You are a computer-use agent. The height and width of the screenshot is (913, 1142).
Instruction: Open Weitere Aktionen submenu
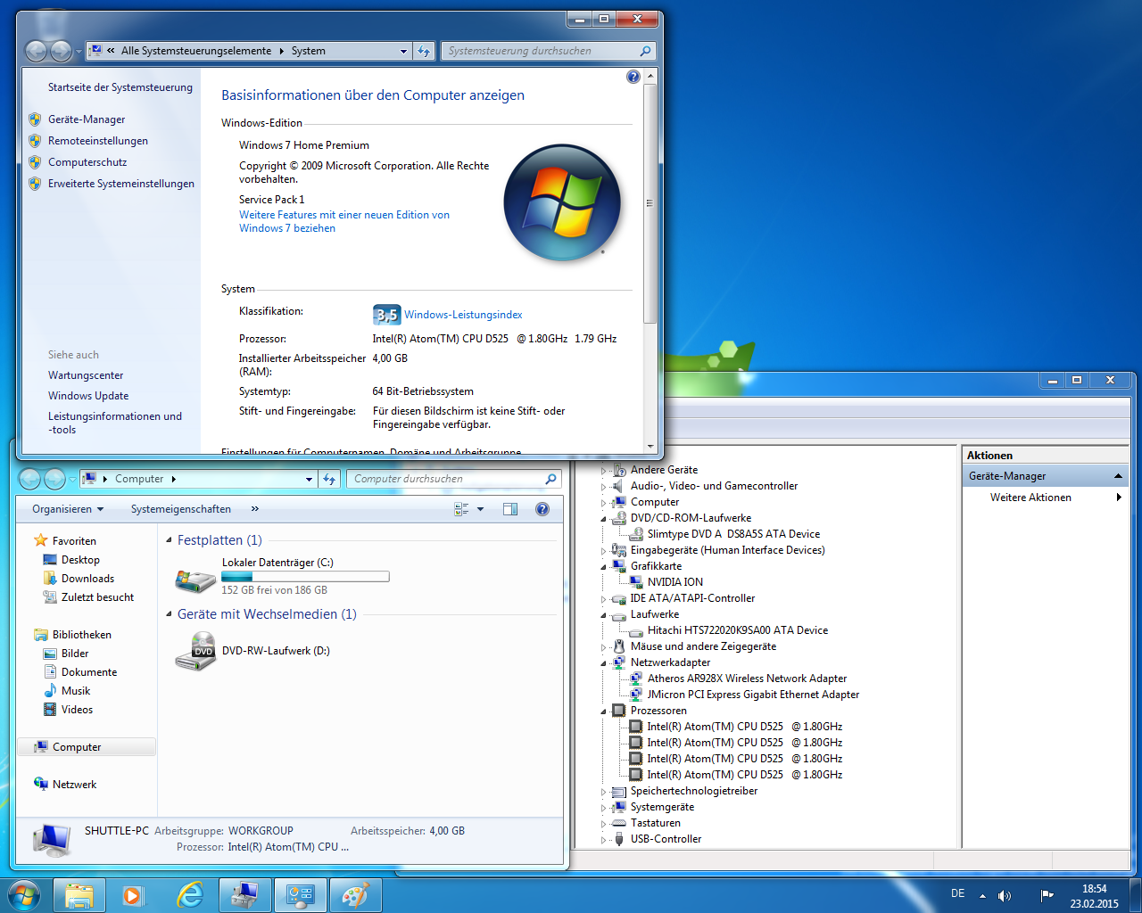tap(1047, 498)
